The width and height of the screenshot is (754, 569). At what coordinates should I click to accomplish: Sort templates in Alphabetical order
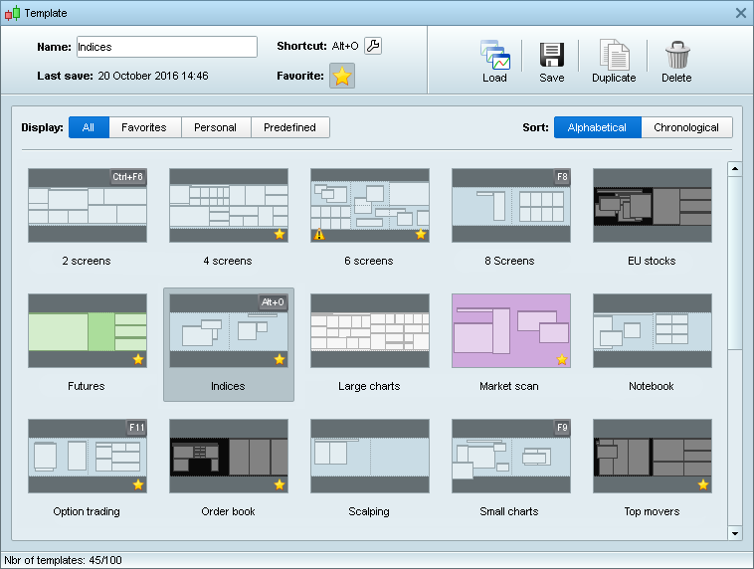[597, 127]
